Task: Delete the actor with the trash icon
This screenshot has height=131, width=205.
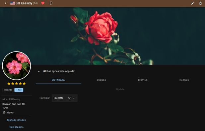Action: point(200,3)
